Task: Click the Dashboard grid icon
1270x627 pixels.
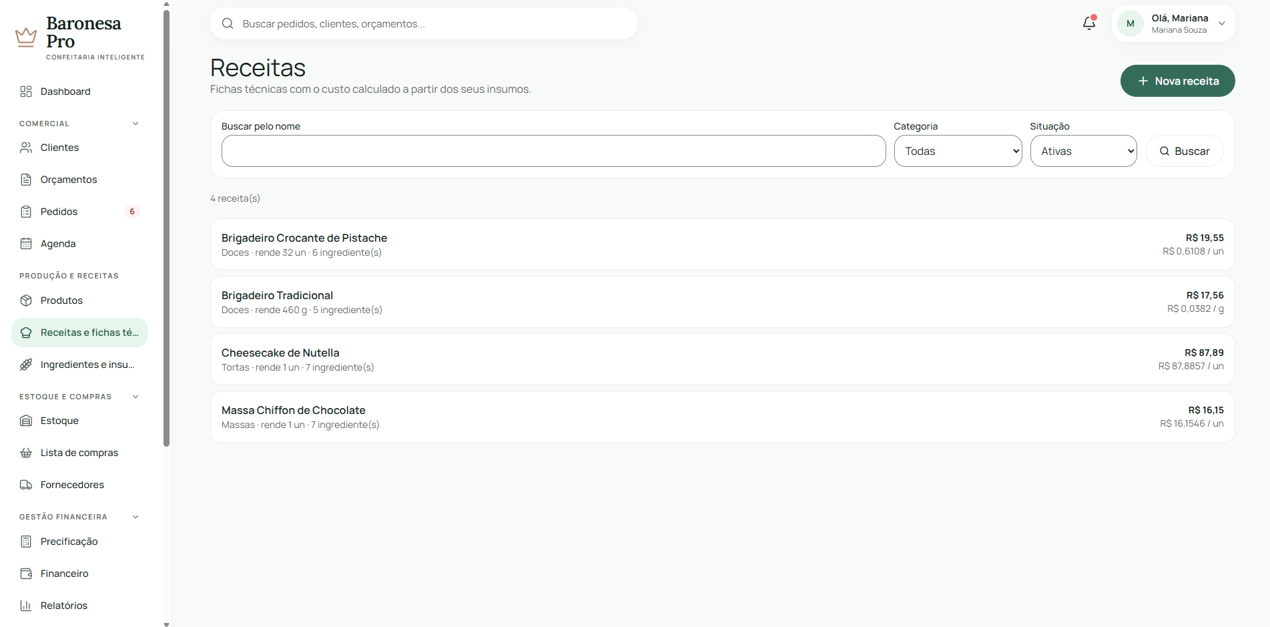Action: (x=26, y=91)
